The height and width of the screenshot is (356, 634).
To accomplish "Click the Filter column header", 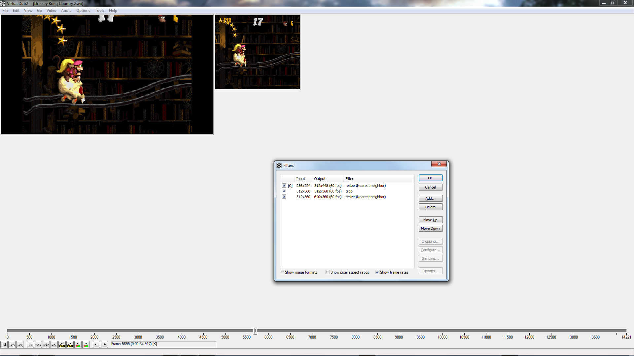I will click(x=378, y=179).
